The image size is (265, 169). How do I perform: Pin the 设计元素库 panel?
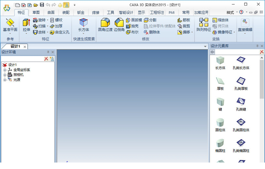pos(257,46)
